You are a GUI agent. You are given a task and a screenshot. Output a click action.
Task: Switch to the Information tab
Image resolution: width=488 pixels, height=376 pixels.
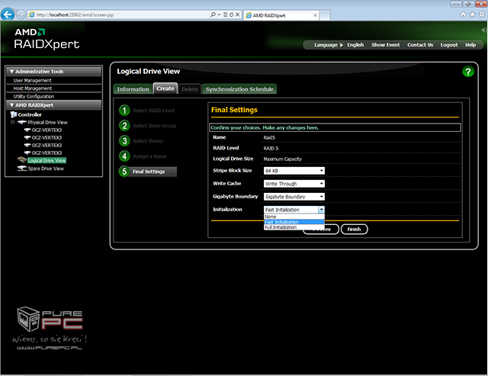(x=133, y=89)
